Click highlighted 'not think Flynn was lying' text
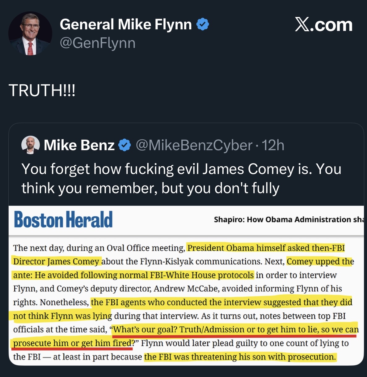Viewport: 367px width, 377px height. click(62, 316)
